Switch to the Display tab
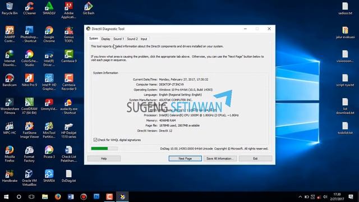Screen dimensions: 359x202 (105, 39)
